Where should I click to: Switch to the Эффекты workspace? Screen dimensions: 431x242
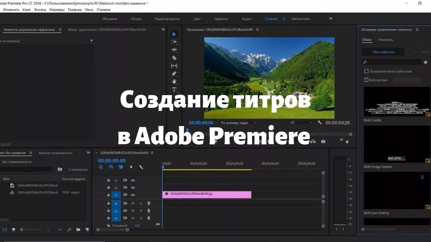tap(221, 19)
